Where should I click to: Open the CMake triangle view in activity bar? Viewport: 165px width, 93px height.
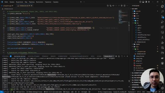(162, 42)
